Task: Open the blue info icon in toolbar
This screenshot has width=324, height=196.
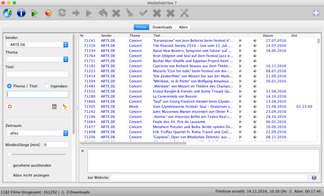Action: pyautogui.click(x=21, y=13)
